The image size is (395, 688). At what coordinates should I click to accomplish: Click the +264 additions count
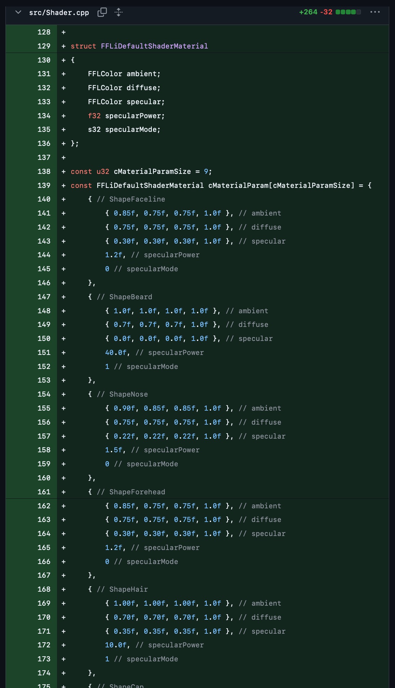(308, 12)
